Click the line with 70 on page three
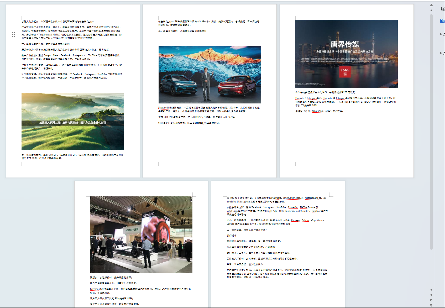Image resolution: width=445 pixels, height=308 pixels. tap(326, 92)
